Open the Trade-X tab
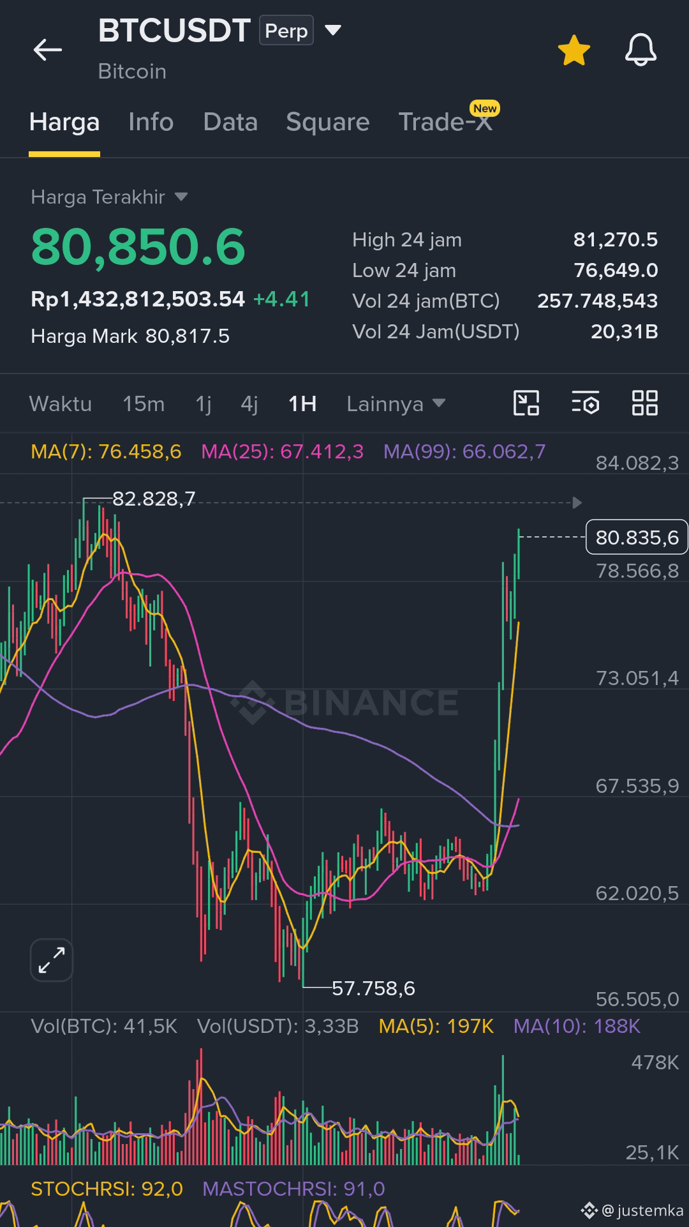The width and height of the screenshot is (689, 1227). (x=446, y=122)
